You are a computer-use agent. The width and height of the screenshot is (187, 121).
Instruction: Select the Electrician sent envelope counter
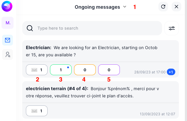coord(37,70)
